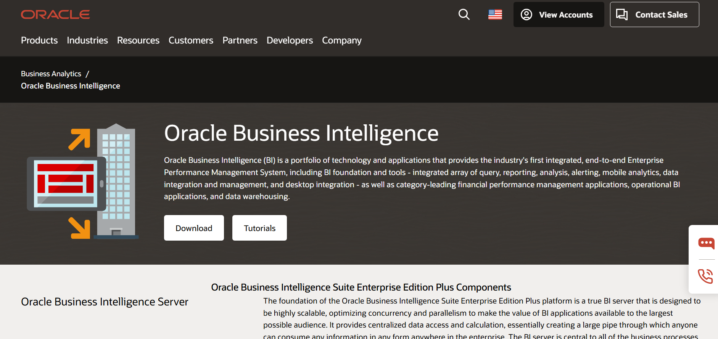Follow the Business Analytics breadcrumb link
The width and height of the screenshot is (718, 339).
tap(51, 74)
